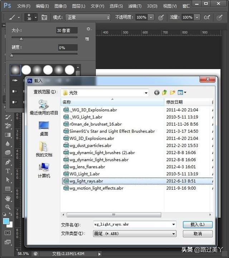Viewport: 229px width, 258px height.
Task: Go to Desktop (桌面) location
Action: (44, 129)
